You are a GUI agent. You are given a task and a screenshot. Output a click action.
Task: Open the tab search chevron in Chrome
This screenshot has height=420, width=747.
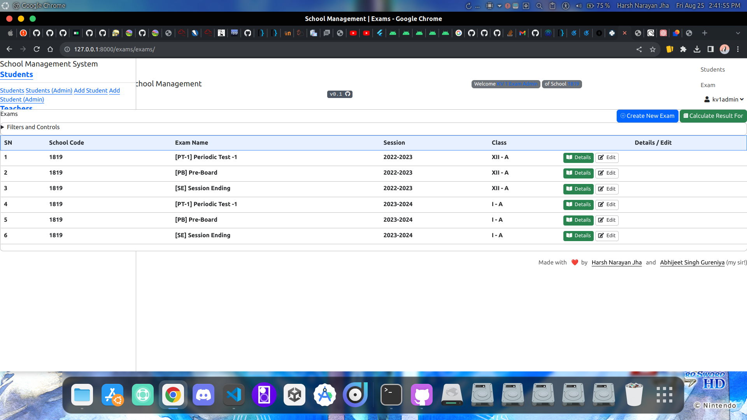coord(738,33)
